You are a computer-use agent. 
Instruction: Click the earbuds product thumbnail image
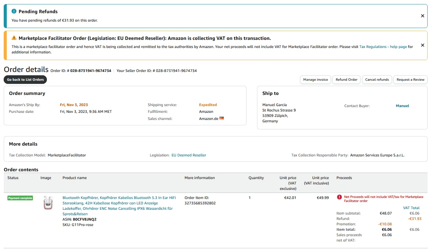(48, 203)
